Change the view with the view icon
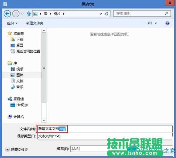Image resolution: width=176 pixels, height=158 pixels. (150, 23)
